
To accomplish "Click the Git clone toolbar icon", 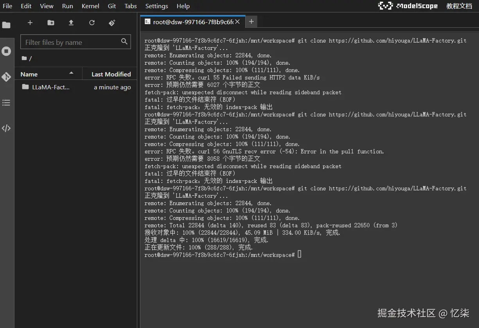I will (x=112, y=23).
